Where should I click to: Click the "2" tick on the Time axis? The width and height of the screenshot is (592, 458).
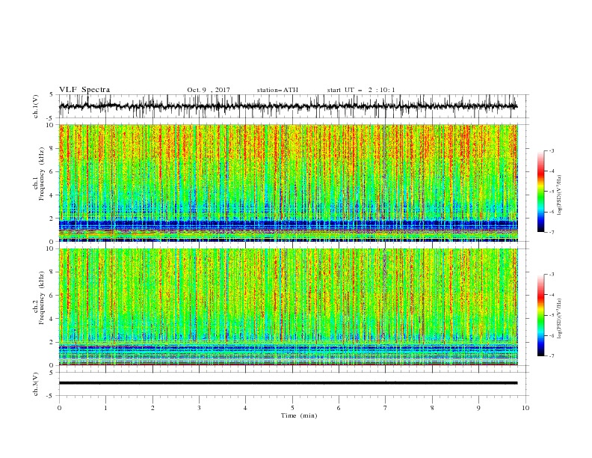pos(152,408)
